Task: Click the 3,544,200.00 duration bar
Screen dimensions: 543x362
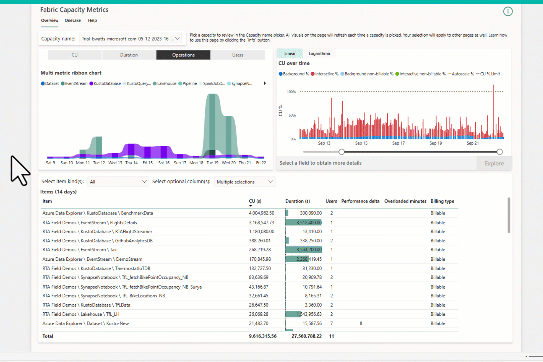Action: (x=303, y=250)
